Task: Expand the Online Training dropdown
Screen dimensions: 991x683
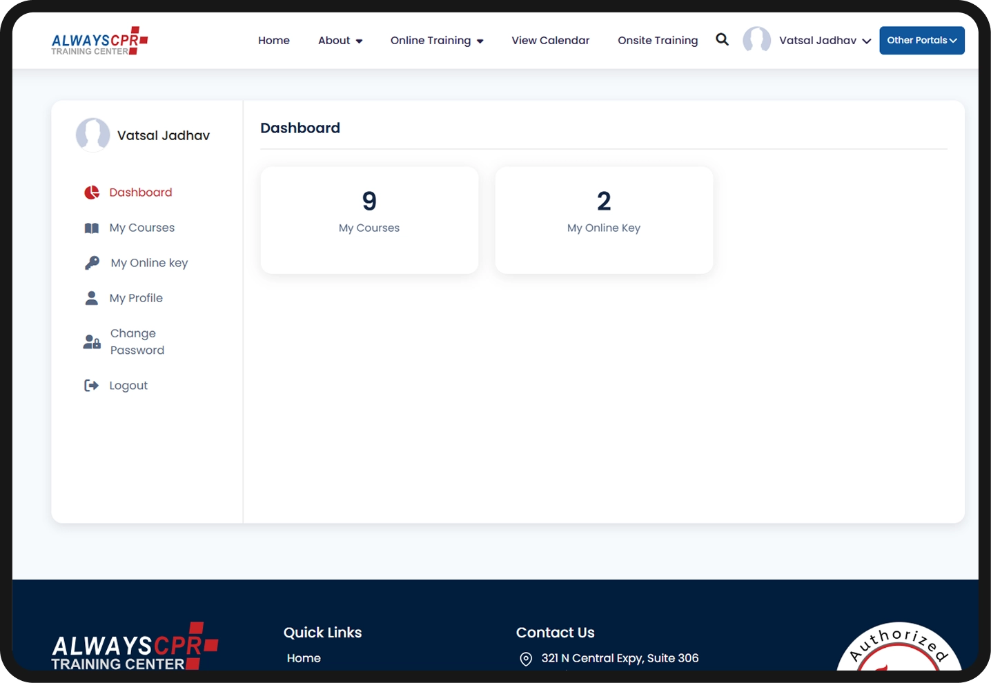Action: 437,40
